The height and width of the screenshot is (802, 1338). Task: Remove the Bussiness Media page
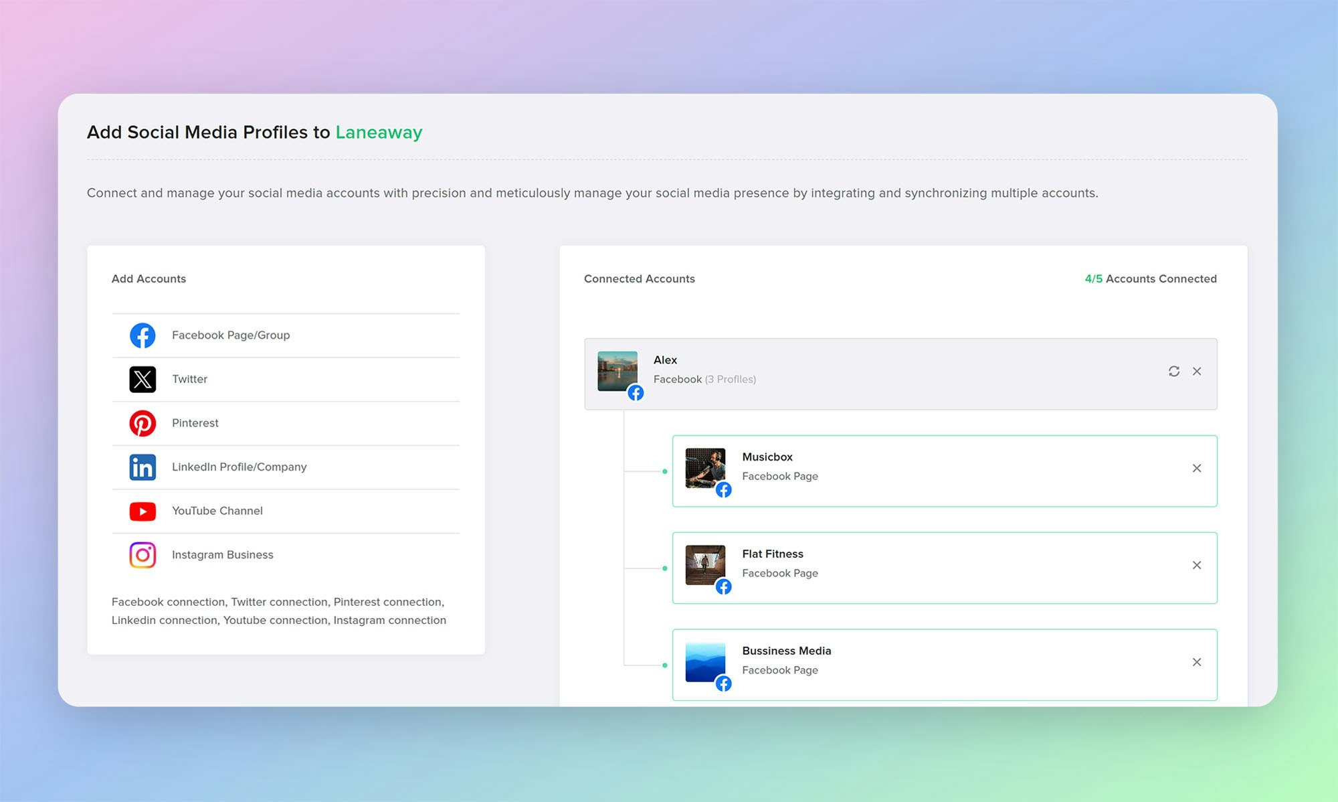pyautogui.click(x=1197, y=662)
